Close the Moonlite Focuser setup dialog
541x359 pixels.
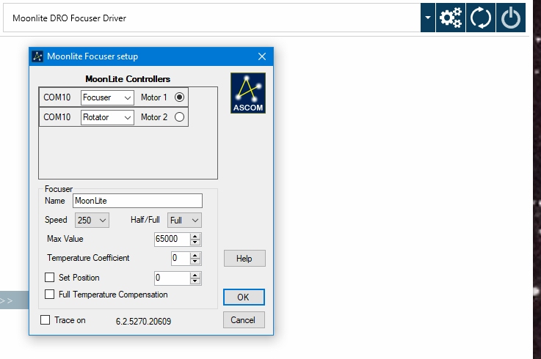coord(262,56)
